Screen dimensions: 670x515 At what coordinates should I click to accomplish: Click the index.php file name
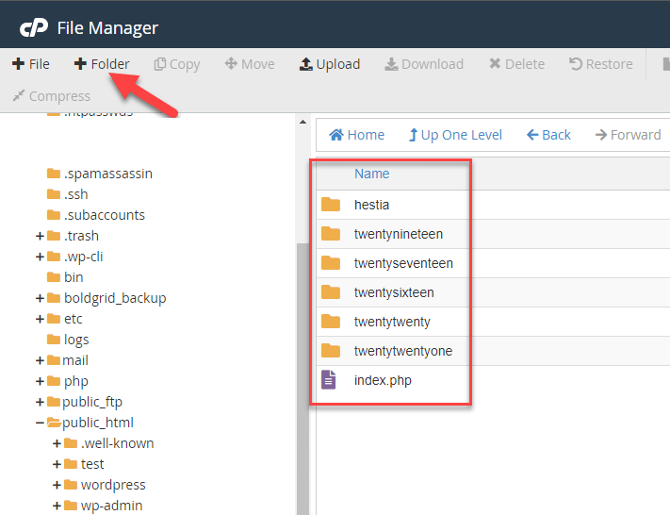click(x=383, y=380)
